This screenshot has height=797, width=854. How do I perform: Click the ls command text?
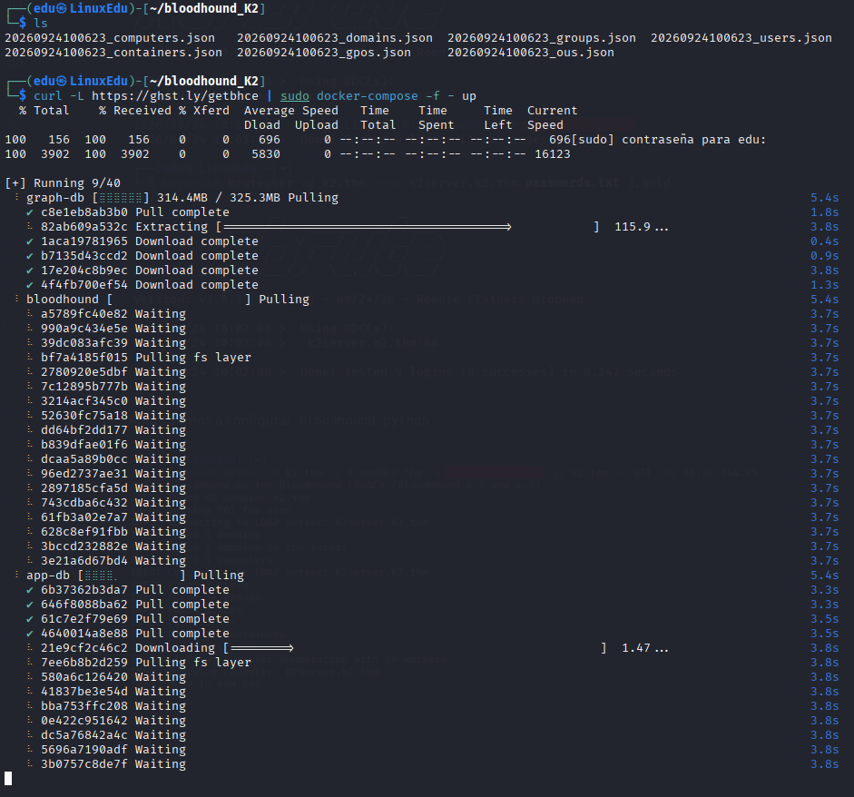(40, 24)
